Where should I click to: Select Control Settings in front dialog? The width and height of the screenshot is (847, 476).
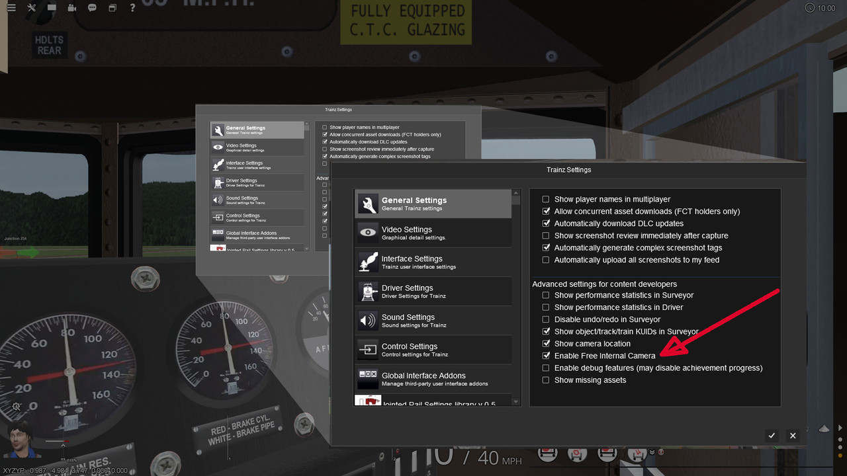[433, 349]
